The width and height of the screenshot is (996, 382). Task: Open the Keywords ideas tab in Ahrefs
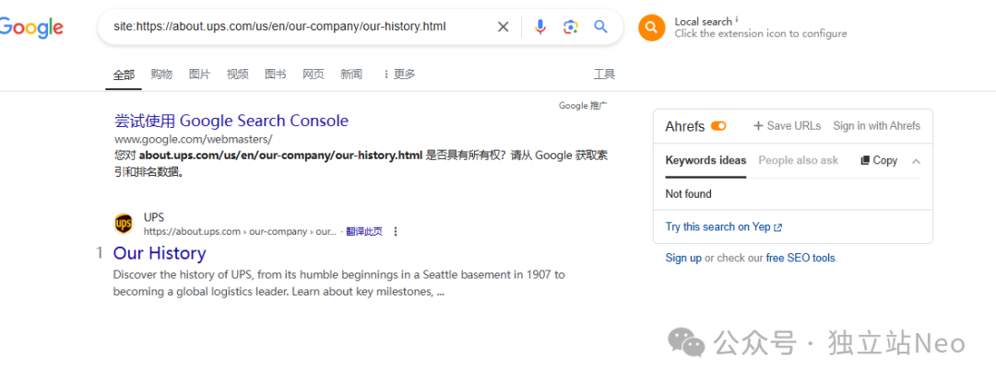pos(705,160)
